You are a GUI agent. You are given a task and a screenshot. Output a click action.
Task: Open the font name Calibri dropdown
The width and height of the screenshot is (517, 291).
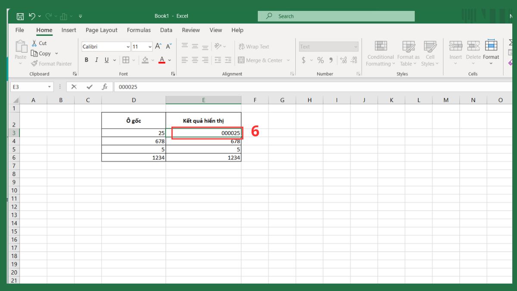pyautogui.click(x=128, y=47)
